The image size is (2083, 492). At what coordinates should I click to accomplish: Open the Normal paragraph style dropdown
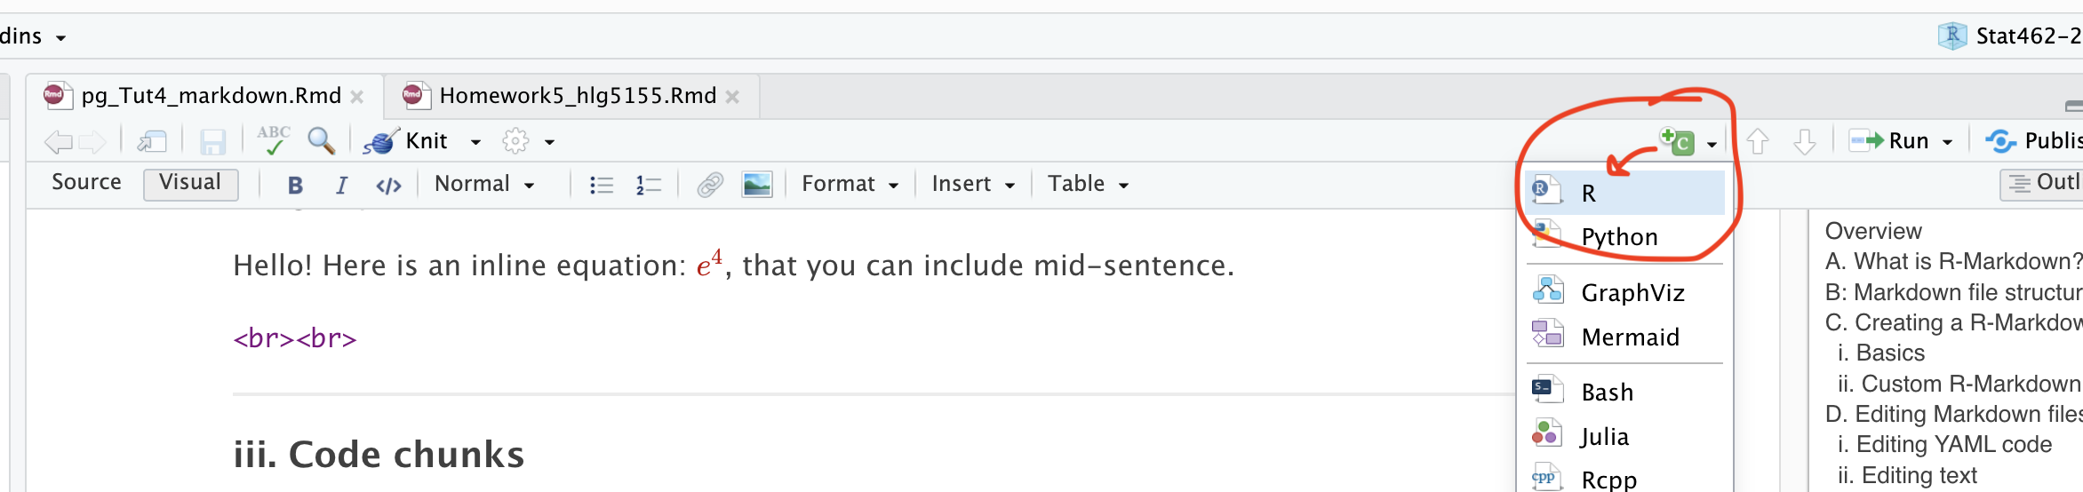point(484,184)
